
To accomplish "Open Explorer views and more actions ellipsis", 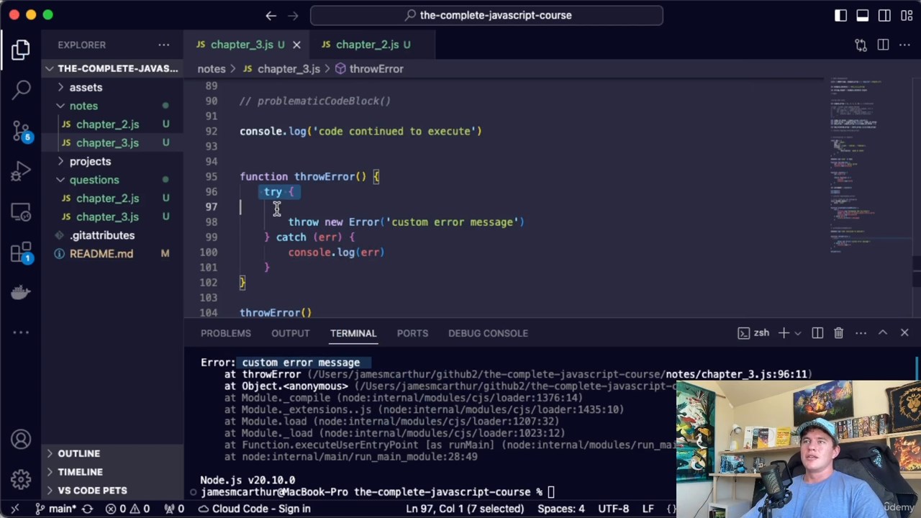I will (x=164, y=45).
